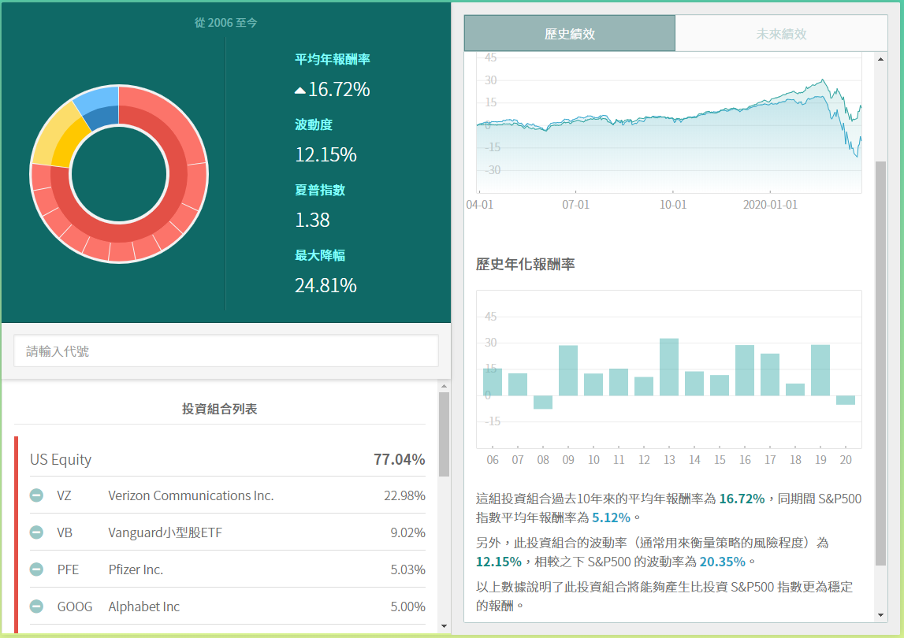Click portfolio list scrollbar up arrow
Viewport: 904px width, 638px height.
pos(444,387)
